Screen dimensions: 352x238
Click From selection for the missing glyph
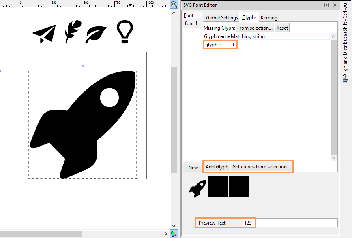(255, 28)
